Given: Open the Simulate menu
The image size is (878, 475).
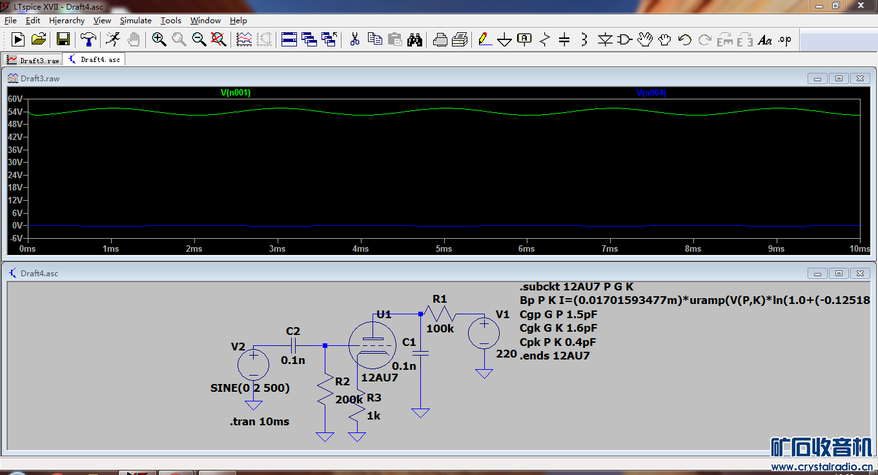Looking at the screenshot, I should [136, 21].
